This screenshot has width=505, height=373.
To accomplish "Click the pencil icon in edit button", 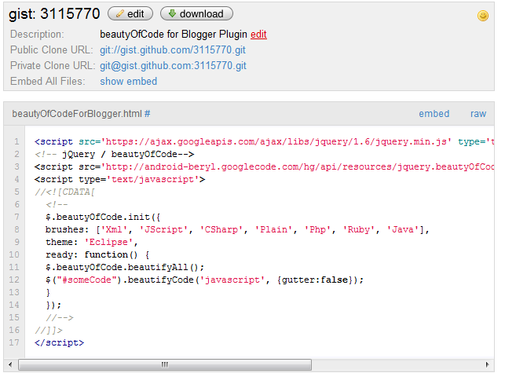I will click(120, 14).
